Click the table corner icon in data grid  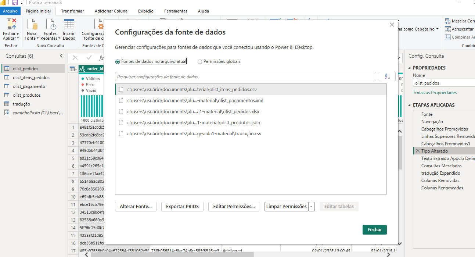pyautogui.click(x=73, y=69)
